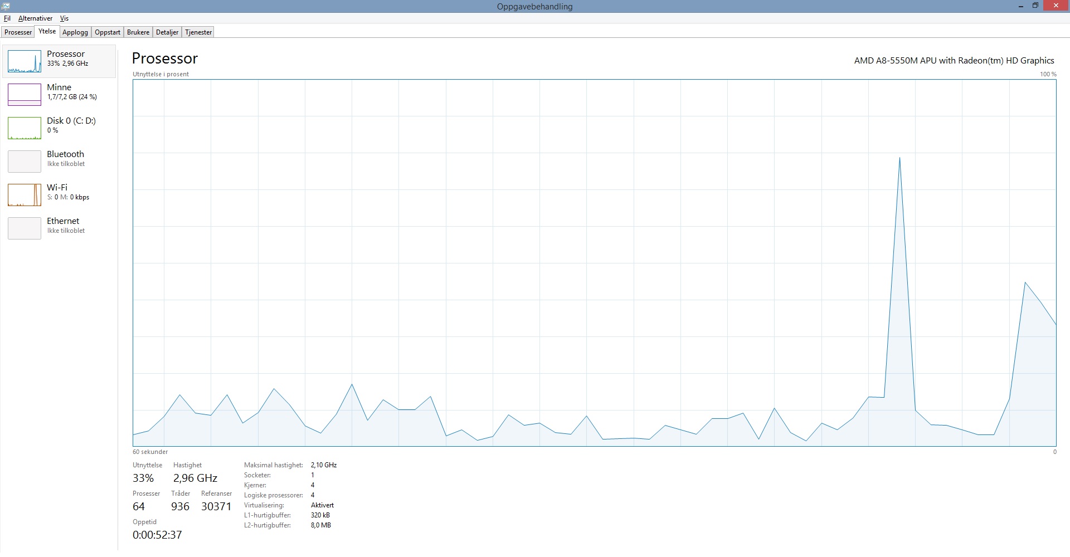Click the Task Manager title bar icon
The image size is (1070, 557).
pyautogui.click(x=6, y=6)
